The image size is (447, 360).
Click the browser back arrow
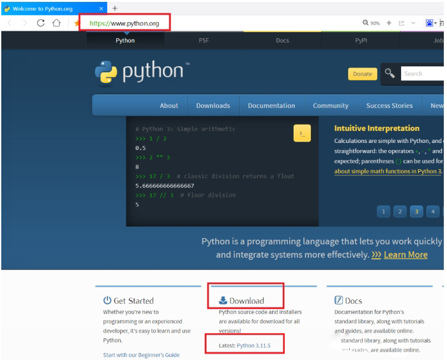(10, 23)
